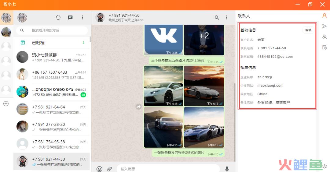Open chat with +7 981 754-95-58
Viewport: 330px width, 172px height.
coord(52,144)
